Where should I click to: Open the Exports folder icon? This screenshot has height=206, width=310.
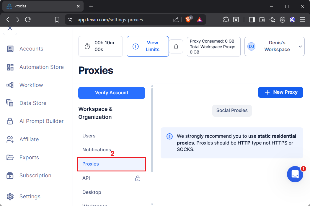click(x=10, y=158)
